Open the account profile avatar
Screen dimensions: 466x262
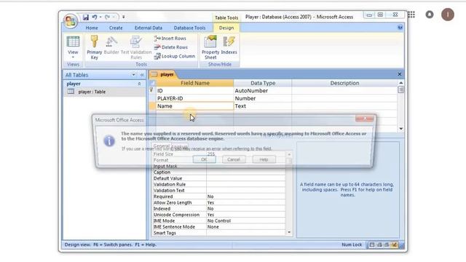tap(448, 15)
